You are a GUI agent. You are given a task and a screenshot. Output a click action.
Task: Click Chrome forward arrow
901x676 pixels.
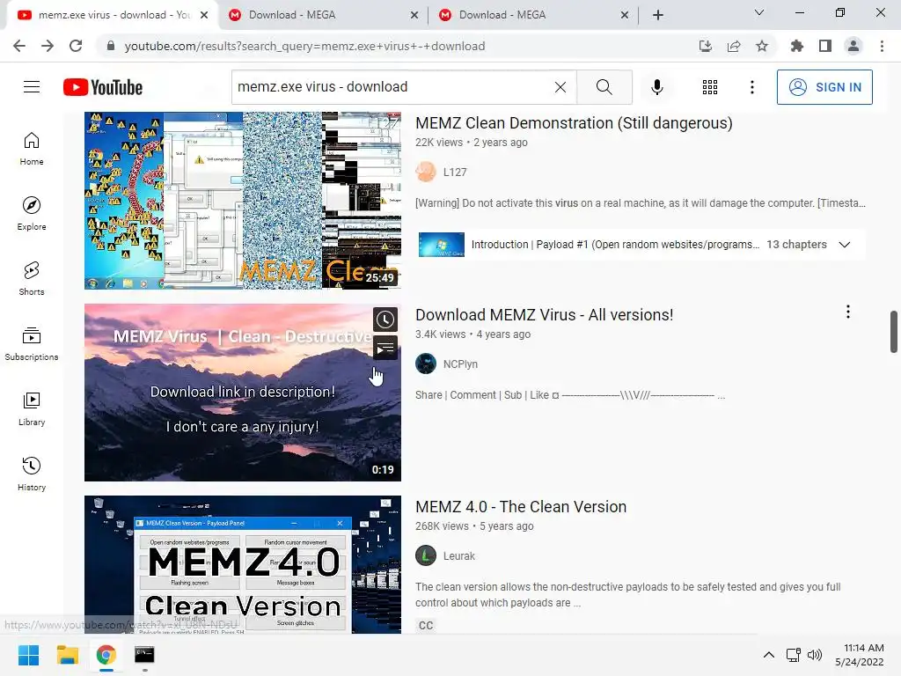click(x=48, y=46)
